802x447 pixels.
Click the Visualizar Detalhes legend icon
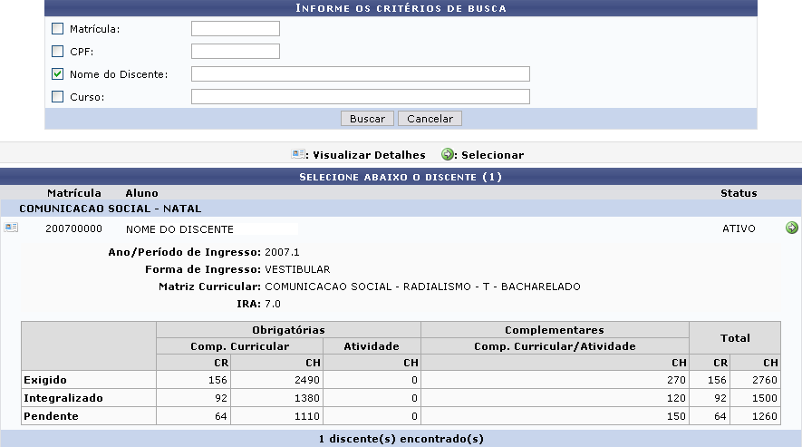297,155
